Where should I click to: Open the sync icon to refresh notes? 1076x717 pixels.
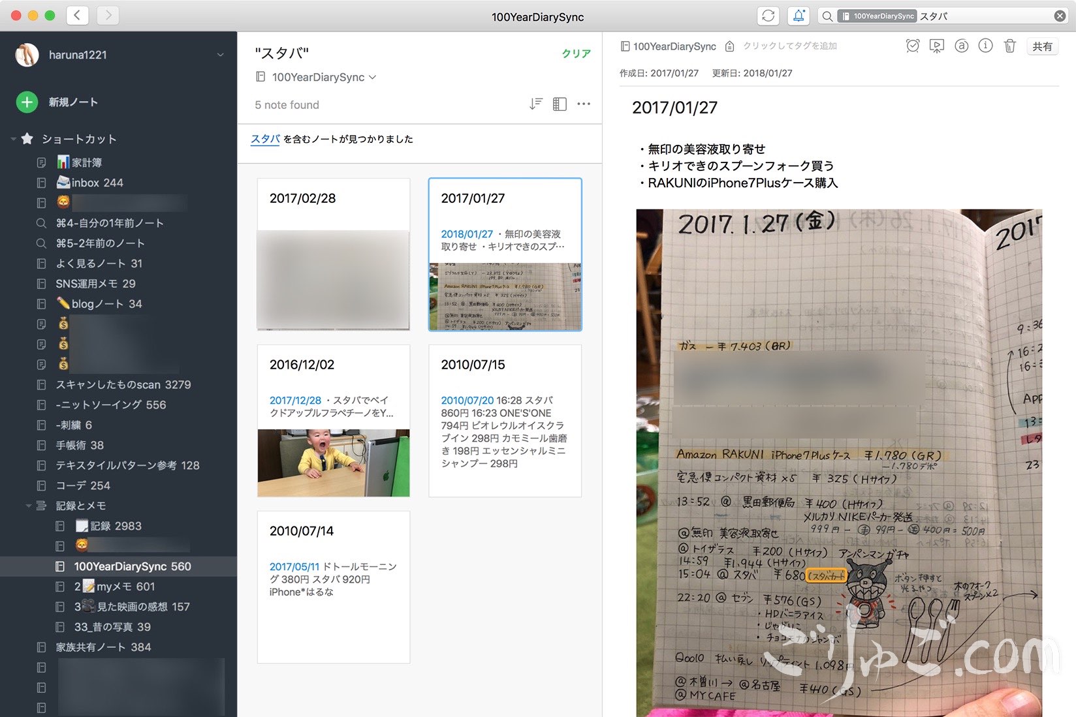pyautogui.click(x=768, y=16)
